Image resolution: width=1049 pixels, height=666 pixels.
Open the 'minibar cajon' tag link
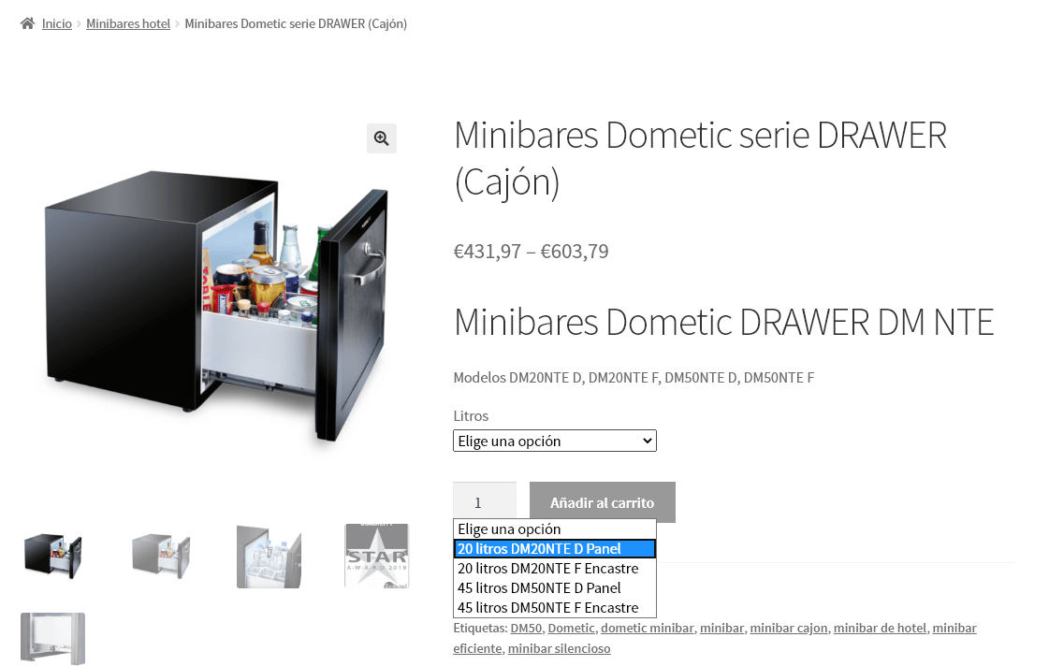[x=789, y=629]
